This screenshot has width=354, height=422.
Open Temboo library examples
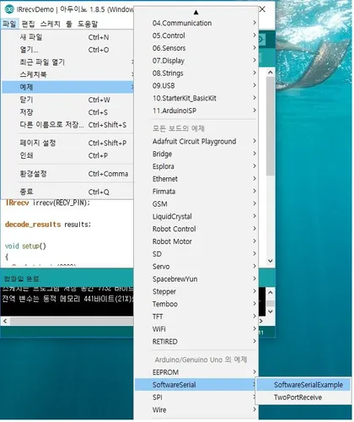[x=196, y=304]
